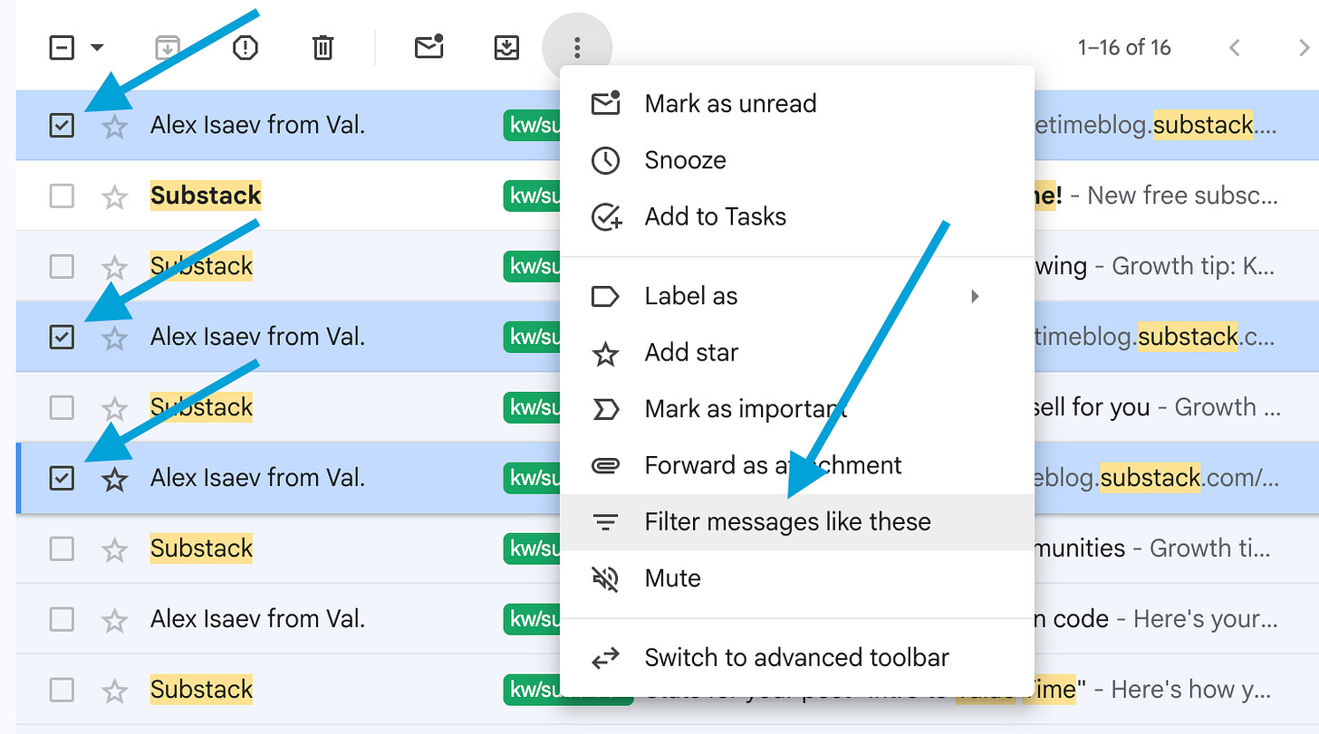Go to newer messages with the left chevron
Viewport: 1319px width, 734px height.
(1234, 47)
